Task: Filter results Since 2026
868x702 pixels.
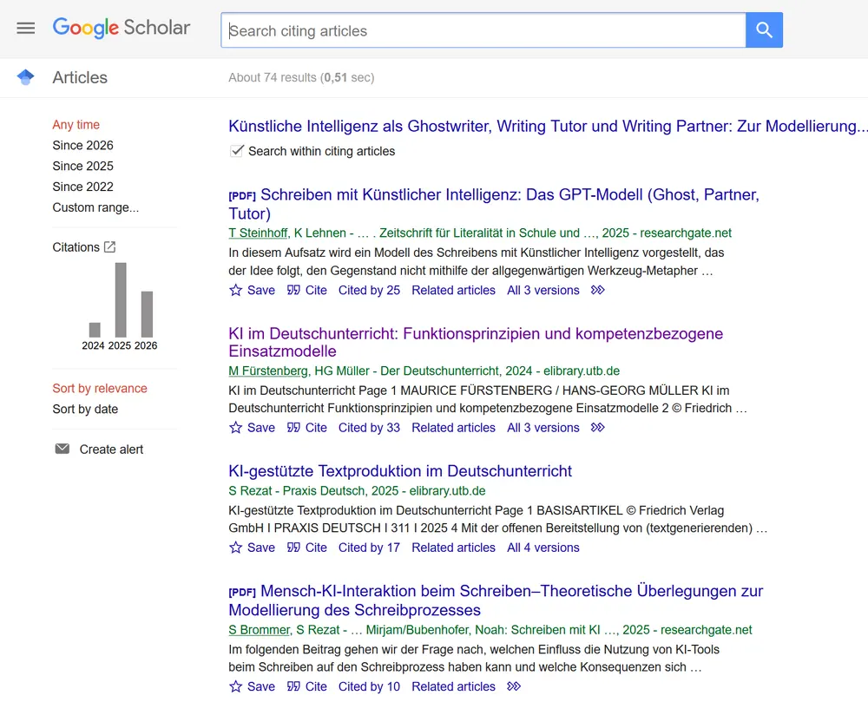Action: pyautogui.click(x=82, y=146)
